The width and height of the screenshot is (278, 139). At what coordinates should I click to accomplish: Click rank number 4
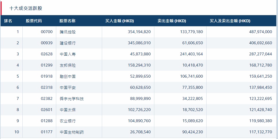[18, 65]
